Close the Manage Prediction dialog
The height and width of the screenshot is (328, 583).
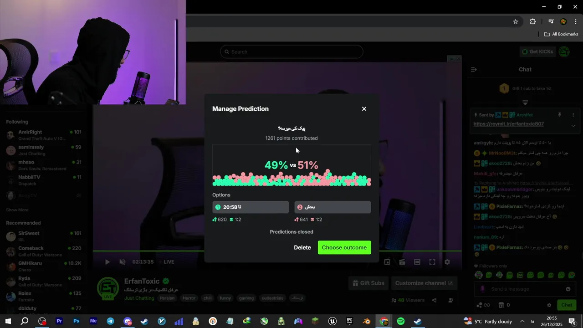click(x=364, y=109)
